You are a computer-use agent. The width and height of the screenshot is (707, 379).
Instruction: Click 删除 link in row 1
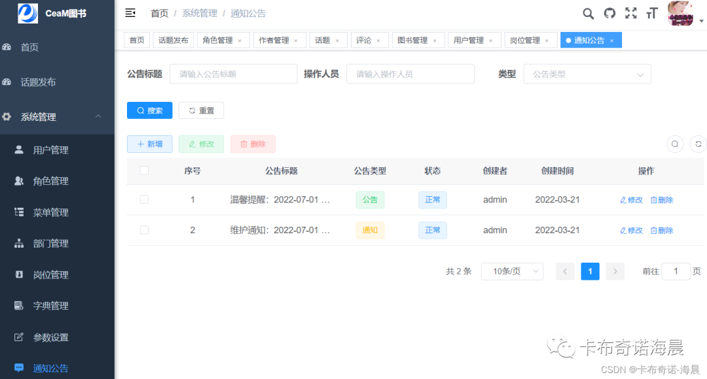pyautogui.click(x=662, y=200)
